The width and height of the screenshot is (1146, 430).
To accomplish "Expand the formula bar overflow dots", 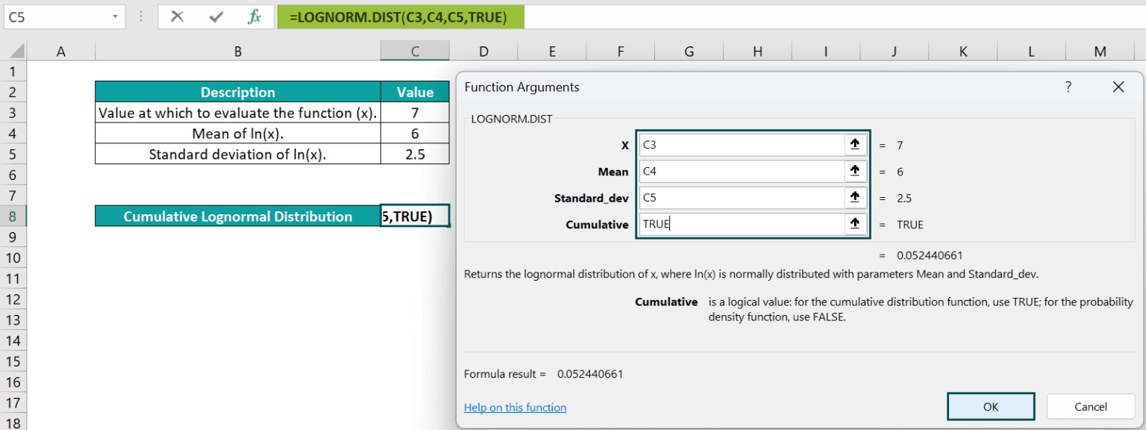I will tap(141, 16).
